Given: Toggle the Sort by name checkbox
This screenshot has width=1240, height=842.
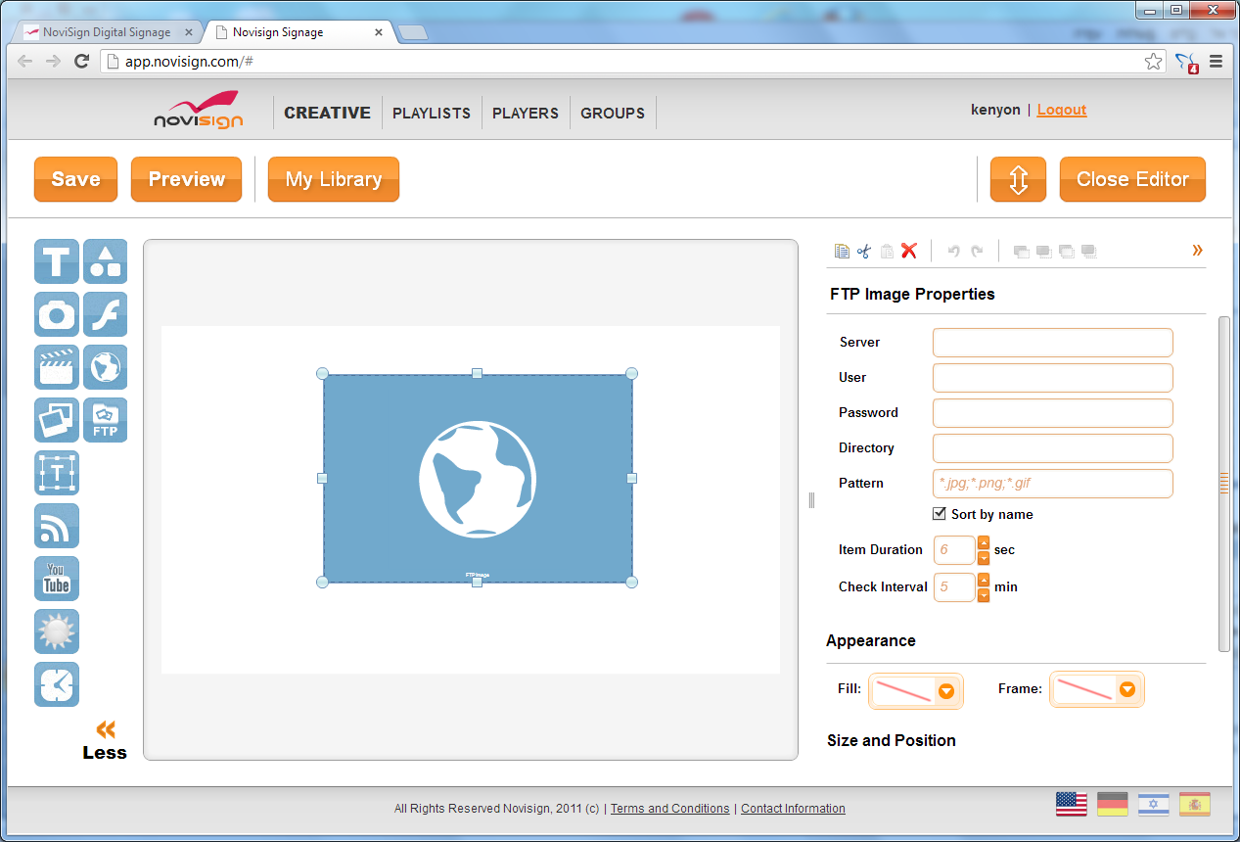Looking at the screenshot, I should [x=939, y=513].
